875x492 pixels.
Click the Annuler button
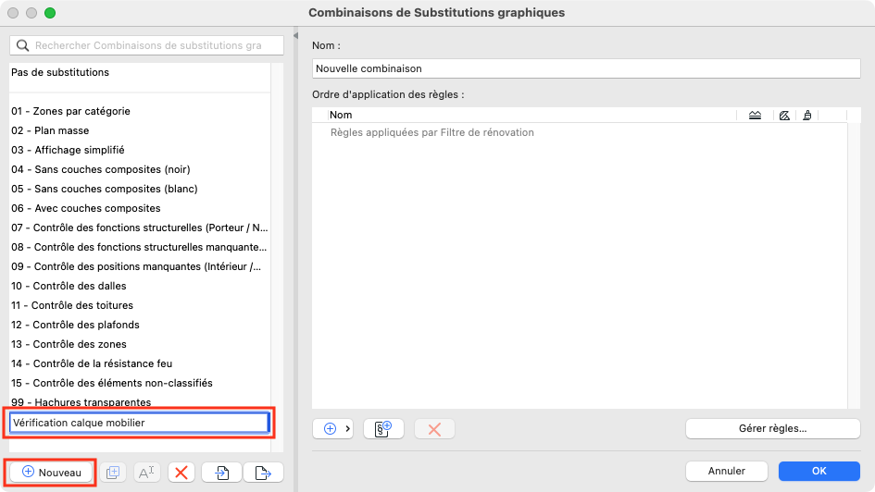(x=727, y=471)
